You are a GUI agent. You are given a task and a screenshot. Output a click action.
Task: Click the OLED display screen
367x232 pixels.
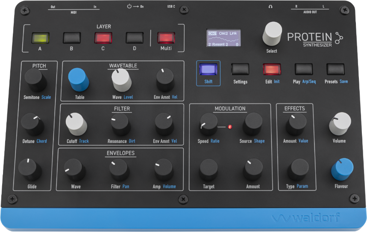223,38
